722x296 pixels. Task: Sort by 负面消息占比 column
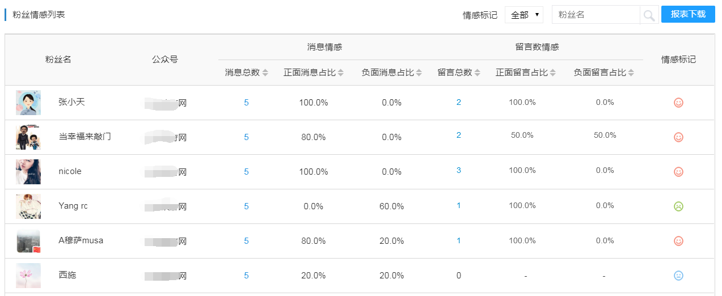point(419,73)
